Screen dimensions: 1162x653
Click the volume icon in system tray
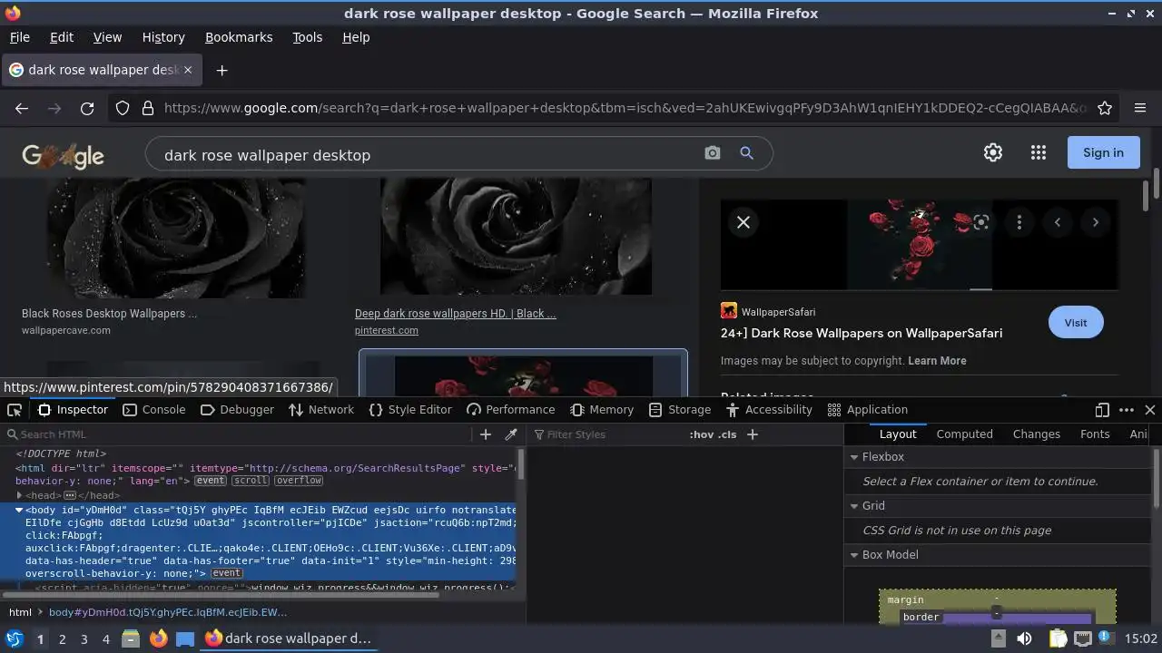tap(1024, 638)
